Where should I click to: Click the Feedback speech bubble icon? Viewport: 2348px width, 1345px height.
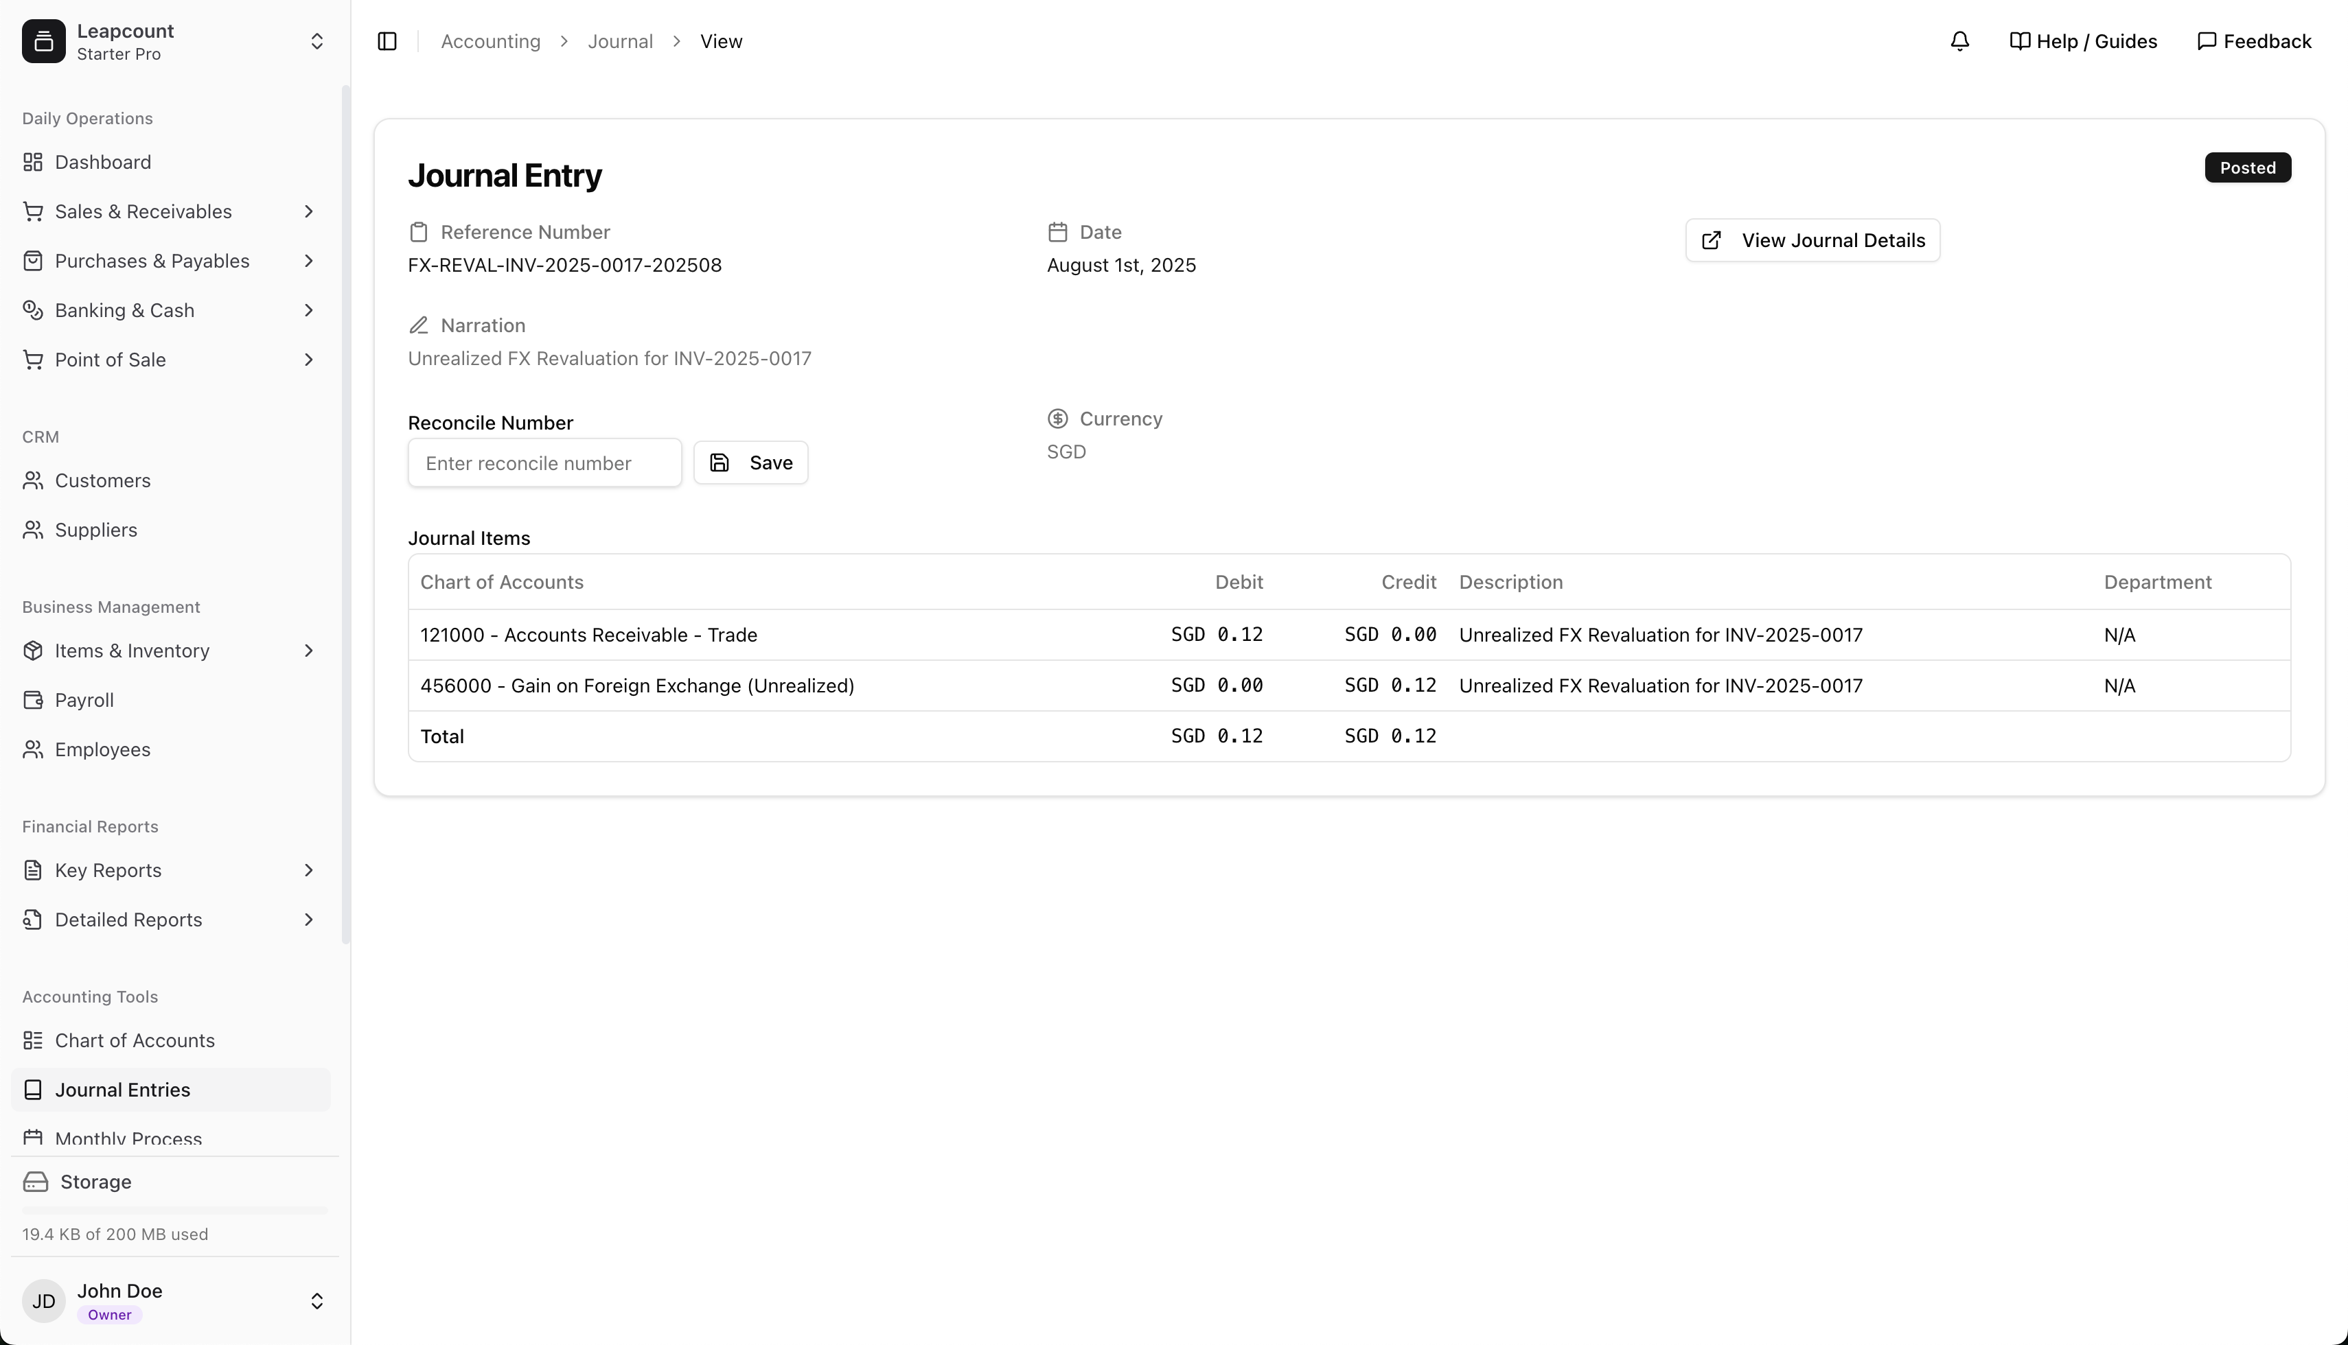click(2207, 42)
